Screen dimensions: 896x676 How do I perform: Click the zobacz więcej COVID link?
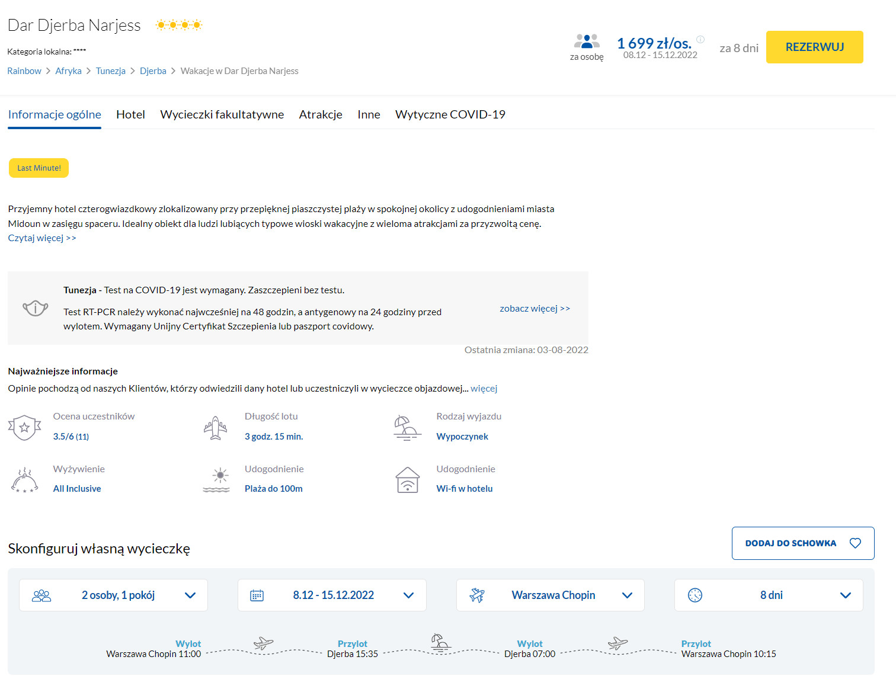click(x=535, y=309)
